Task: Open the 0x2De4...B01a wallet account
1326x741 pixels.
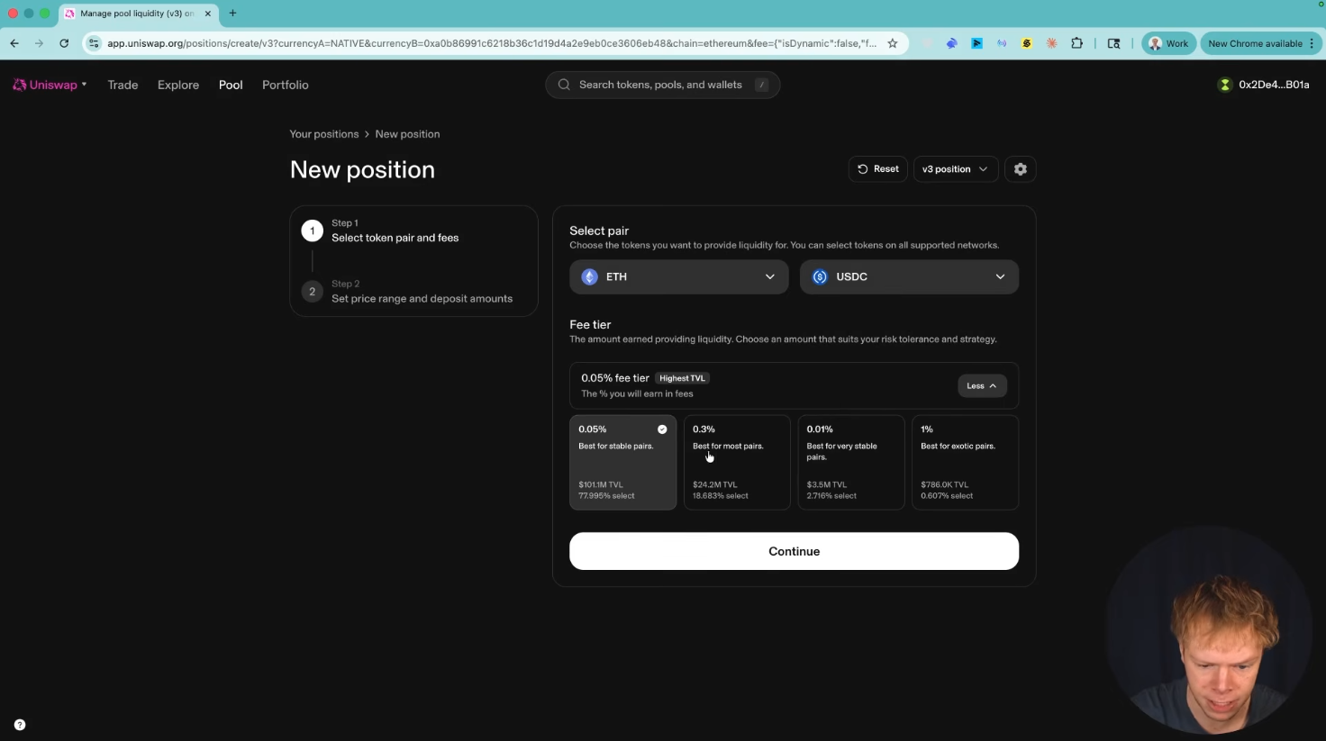Action: 1274,85
